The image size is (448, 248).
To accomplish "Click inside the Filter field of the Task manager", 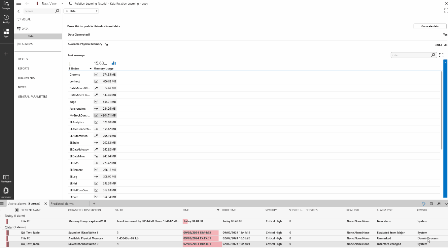I will [411, 55].
